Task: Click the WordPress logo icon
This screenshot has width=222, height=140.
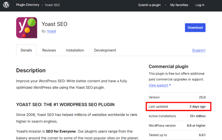Action: click(6, 5)
